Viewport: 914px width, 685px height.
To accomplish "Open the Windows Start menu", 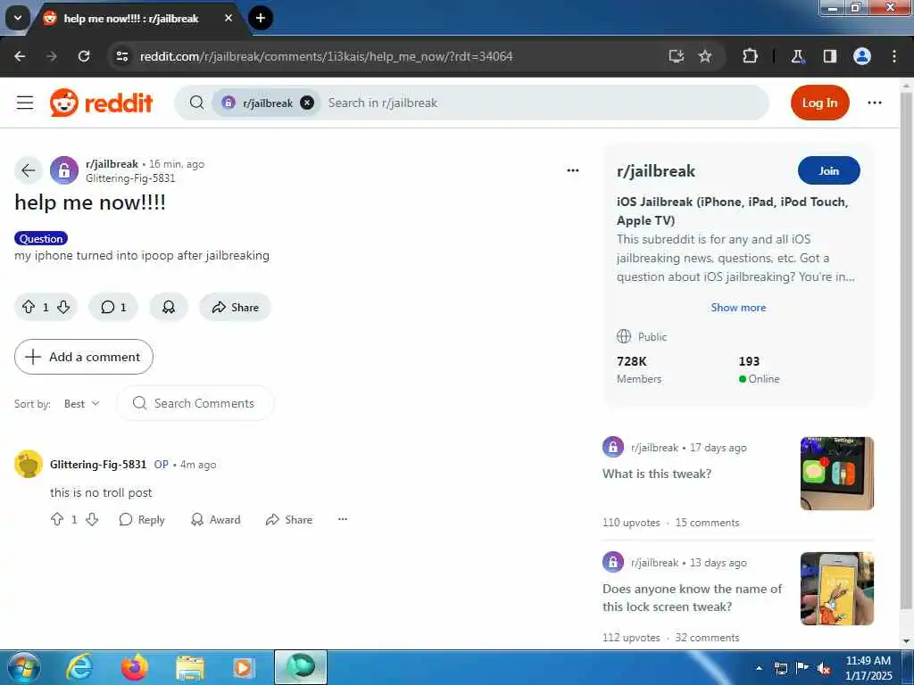I will [x=23, y=667].
